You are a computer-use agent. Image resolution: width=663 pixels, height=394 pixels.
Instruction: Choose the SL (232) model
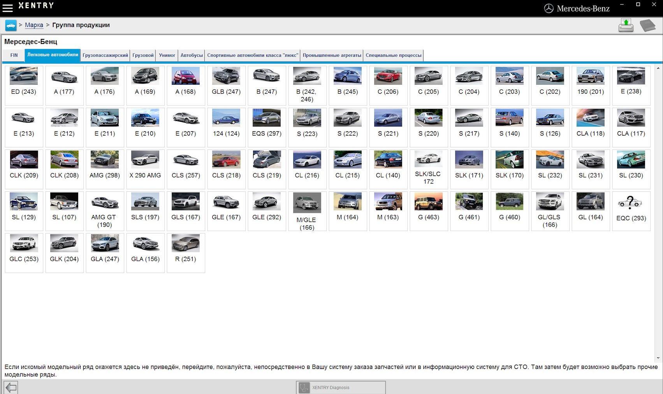[x=550, y=169]
